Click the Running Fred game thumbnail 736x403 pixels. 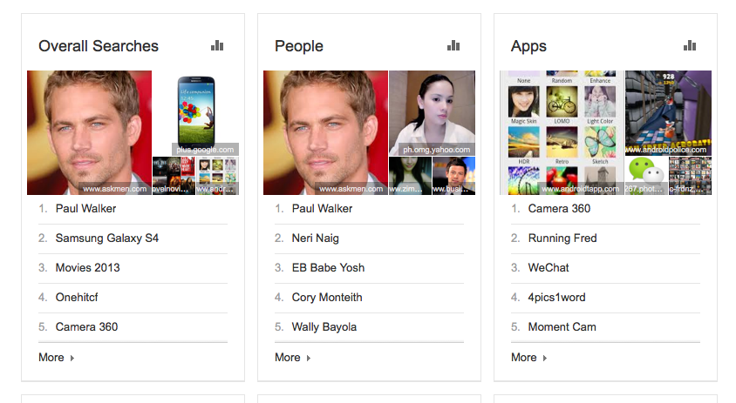(668, 112)
